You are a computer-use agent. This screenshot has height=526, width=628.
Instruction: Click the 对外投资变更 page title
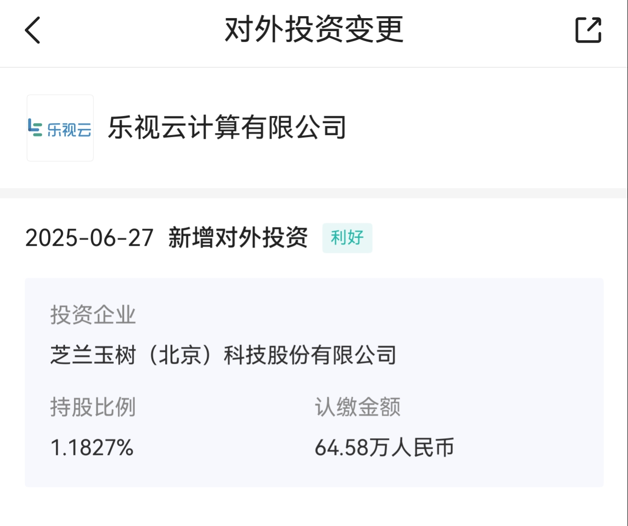tap(314, 30)
